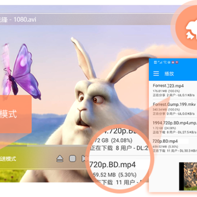The image size is (197, 197).
Task: Click the eject icon in the player bar
Action: click(60, 159)
